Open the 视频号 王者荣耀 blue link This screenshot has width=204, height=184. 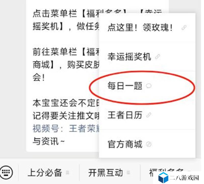(66, 128)
